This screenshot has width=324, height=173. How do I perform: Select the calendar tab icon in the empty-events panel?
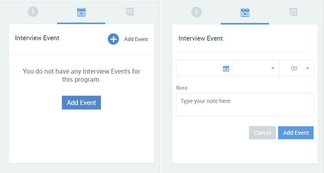(81, 12)
